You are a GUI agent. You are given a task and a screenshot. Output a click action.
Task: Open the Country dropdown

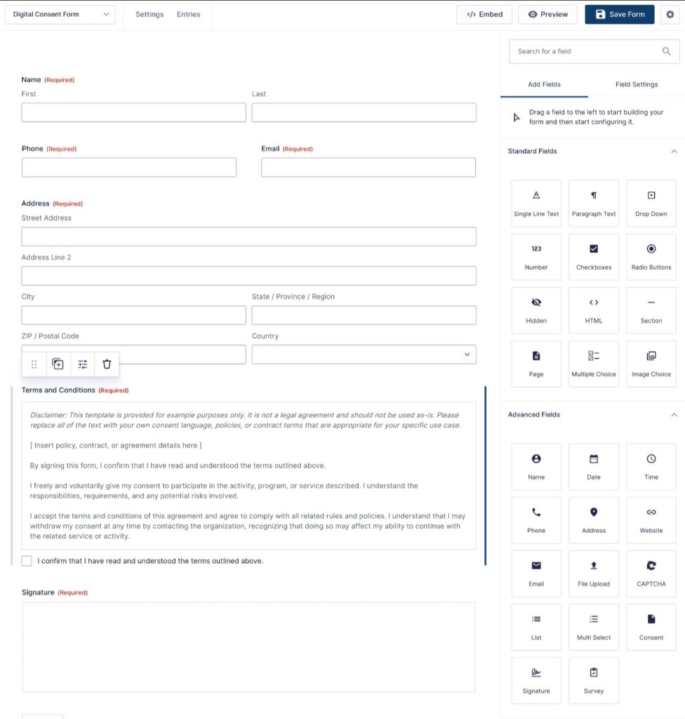[363, 355]
